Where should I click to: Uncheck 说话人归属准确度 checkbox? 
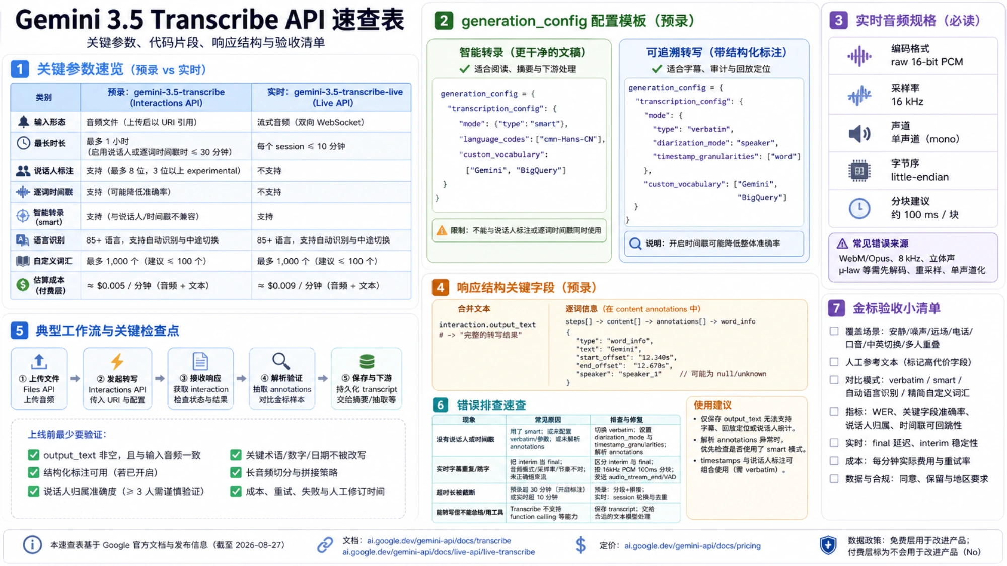point(34,491)
